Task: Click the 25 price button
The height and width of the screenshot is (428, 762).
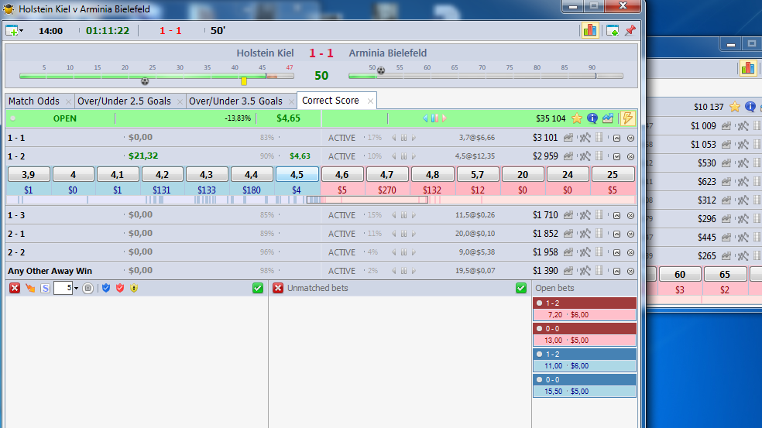Action: point(613,174)
